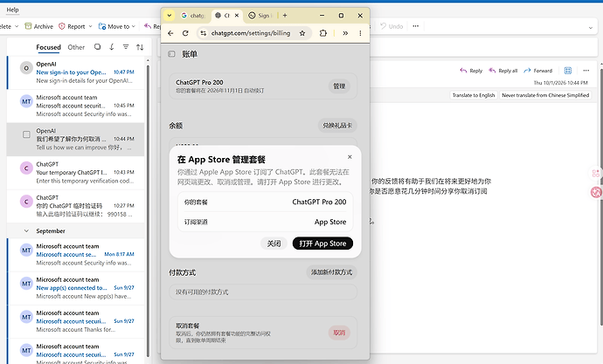Image resolution: width=603 pixels, height=364 pixels.
Task: Open the Microsoft account team 10:45 PM email
Action: point(76,106)
